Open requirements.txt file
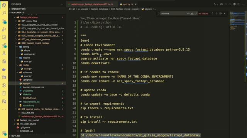 pyautogui.click(x=31, y=102)
